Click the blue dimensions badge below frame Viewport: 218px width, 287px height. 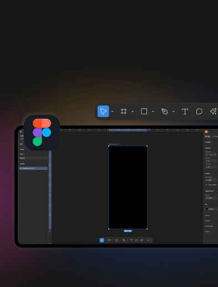[x=128, y=231]
